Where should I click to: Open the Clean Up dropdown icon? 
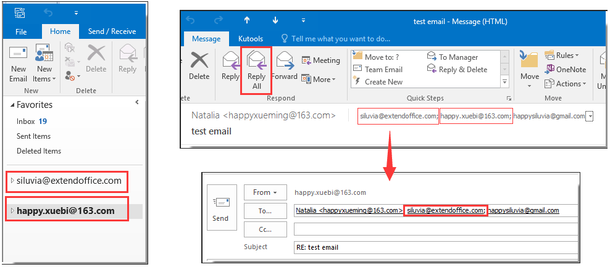[x=72, y=62]
